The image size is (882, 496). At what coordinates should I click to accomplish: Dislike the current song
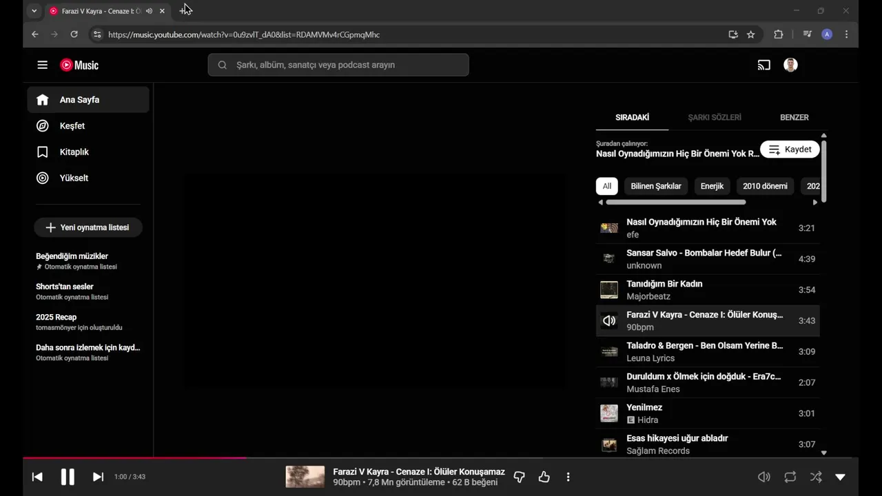[520, 477]
